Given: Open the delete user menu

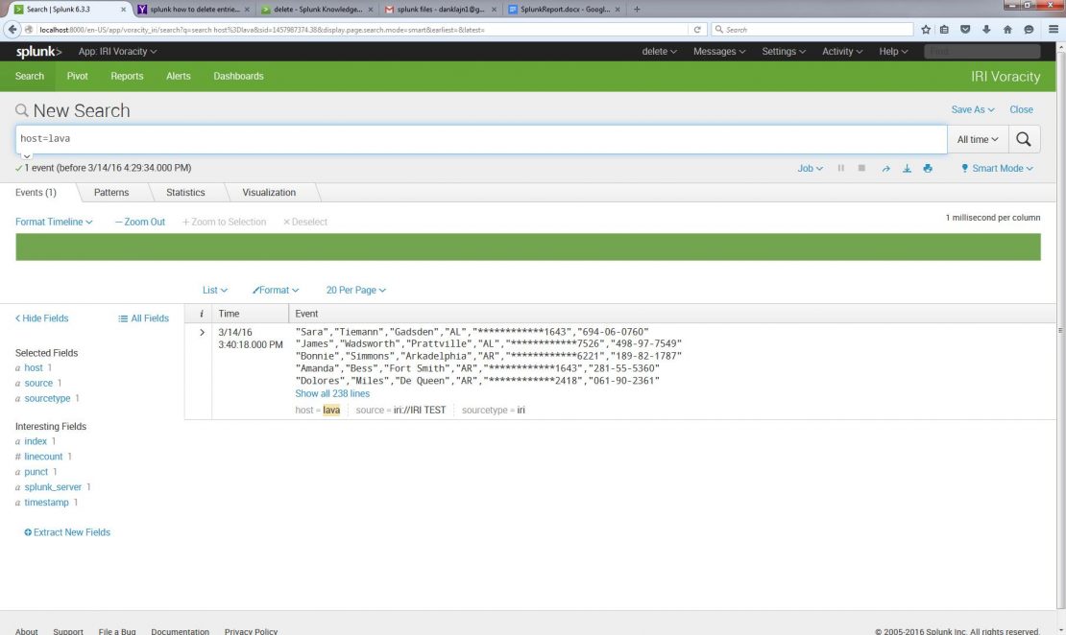Looking at the screenshot, I should pyautogui.click(x=659, y=52).
